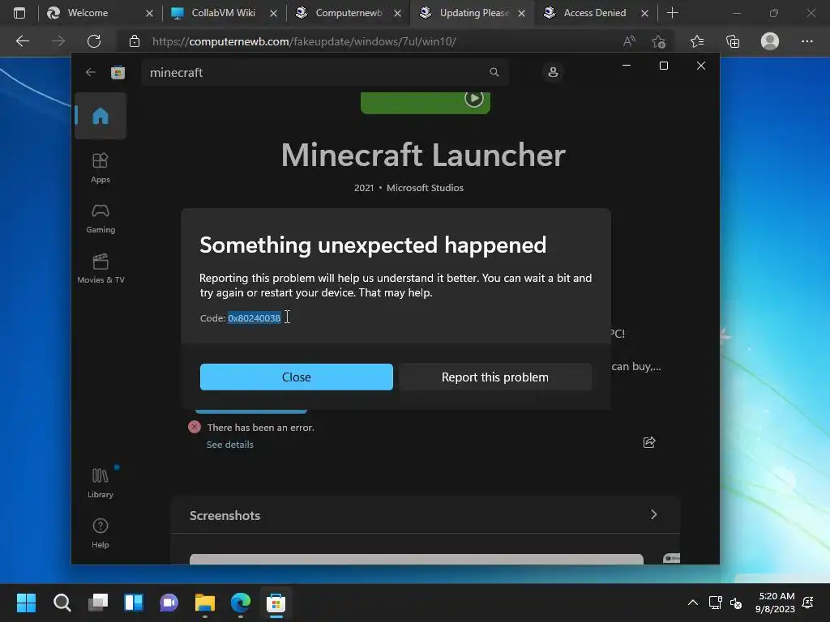Maximize the Microsoft Store window
830x622 pixels.
tap(663, 66)
